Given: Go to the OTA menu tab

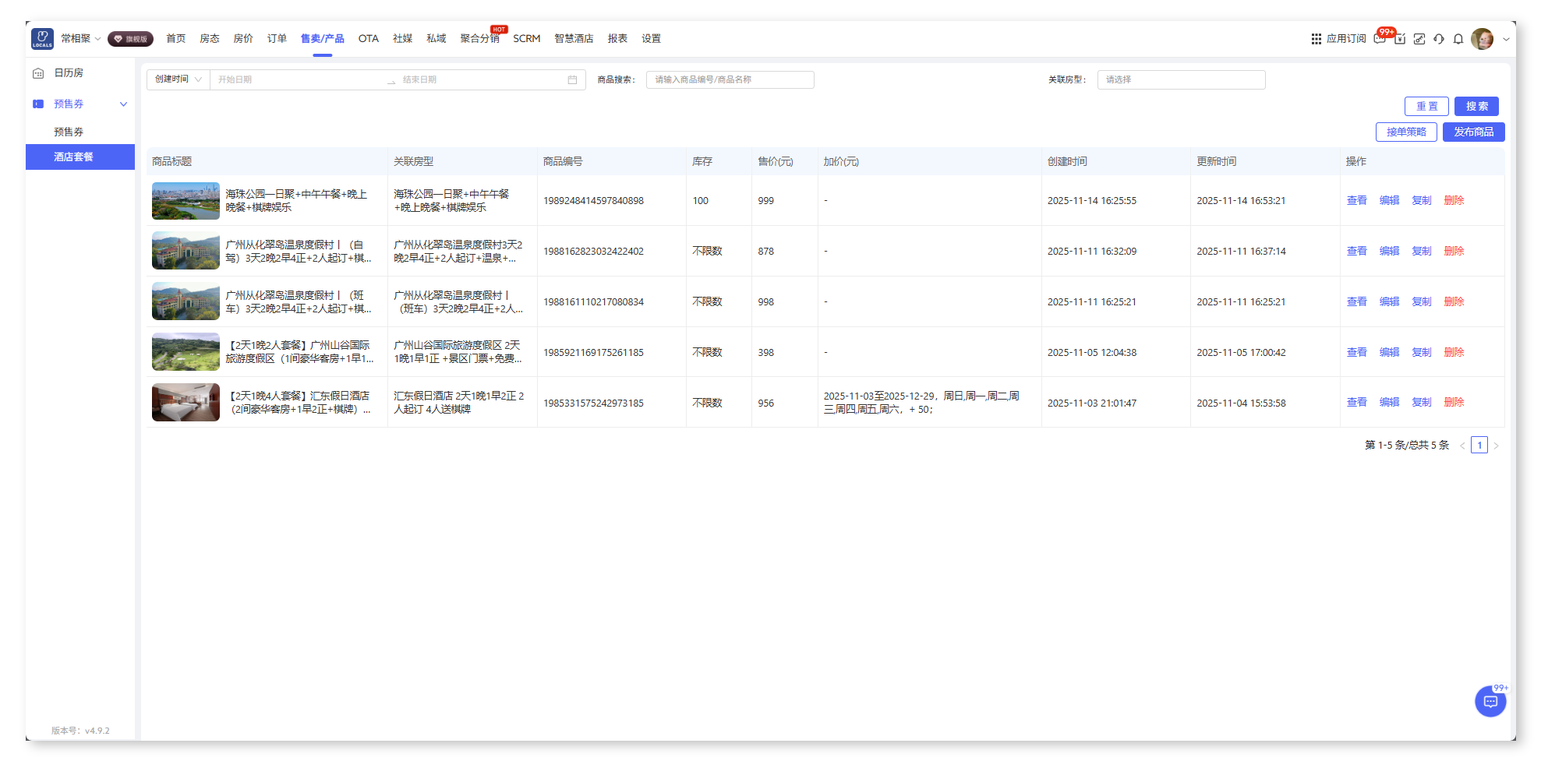Looking at the screenshot, I should coord(368,39).
